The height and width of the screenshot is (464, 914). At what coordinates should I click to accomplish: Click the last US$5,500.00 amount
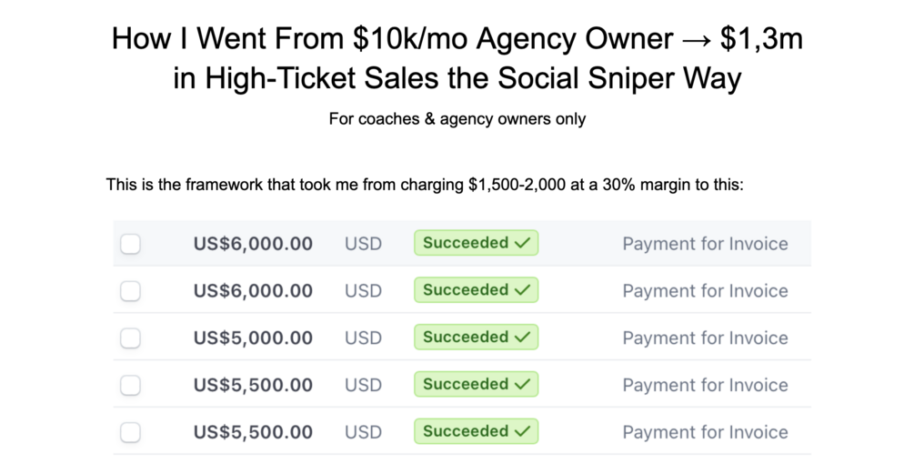click(253, 432)
